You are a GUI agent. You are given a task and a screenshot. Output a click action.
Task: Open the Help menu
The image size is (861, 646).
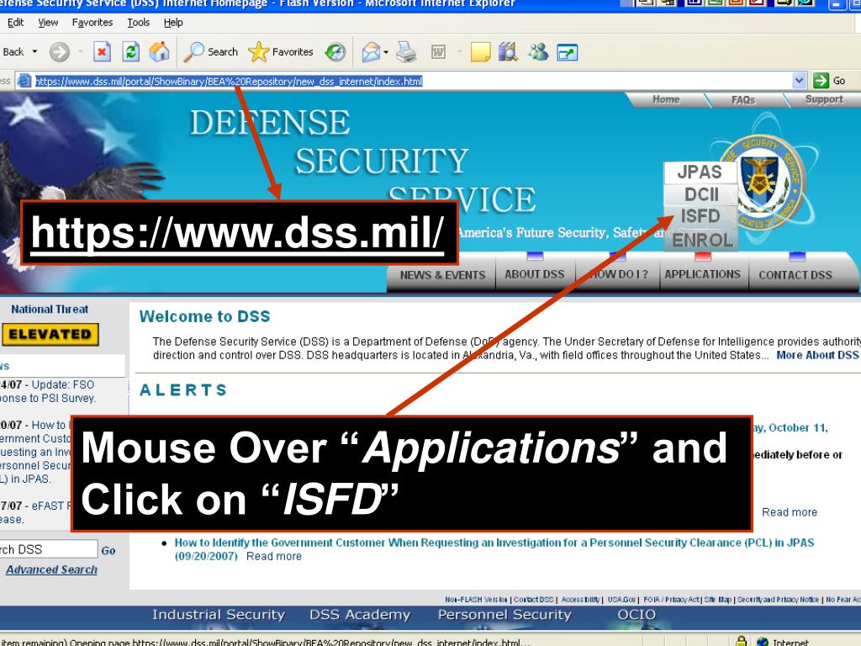click(173, 23)
